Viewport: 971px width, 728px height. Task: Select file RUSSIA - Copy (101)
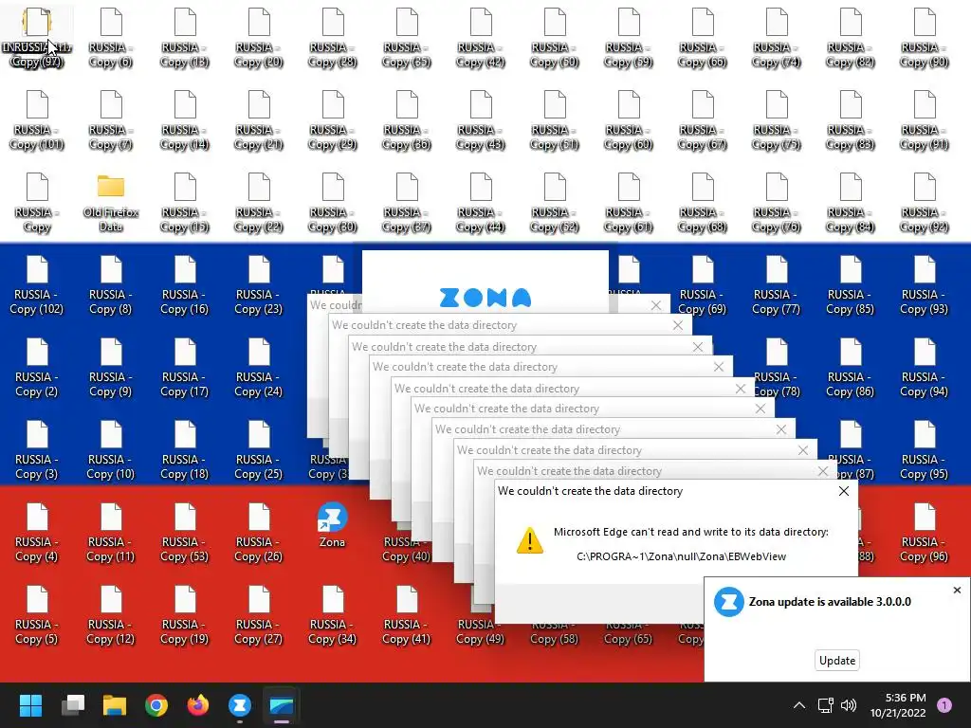[37, 120]
